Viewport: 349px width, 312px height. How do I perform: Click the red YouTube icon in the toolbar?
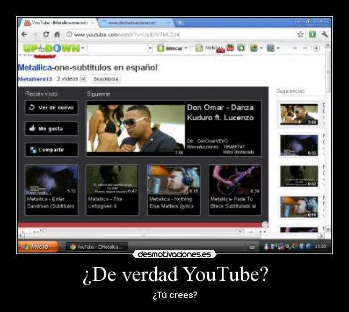tap(230, 47)
